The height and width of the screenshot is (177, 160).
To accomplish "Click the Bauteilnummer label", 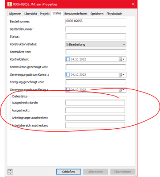I will click(x=20, y=21).
